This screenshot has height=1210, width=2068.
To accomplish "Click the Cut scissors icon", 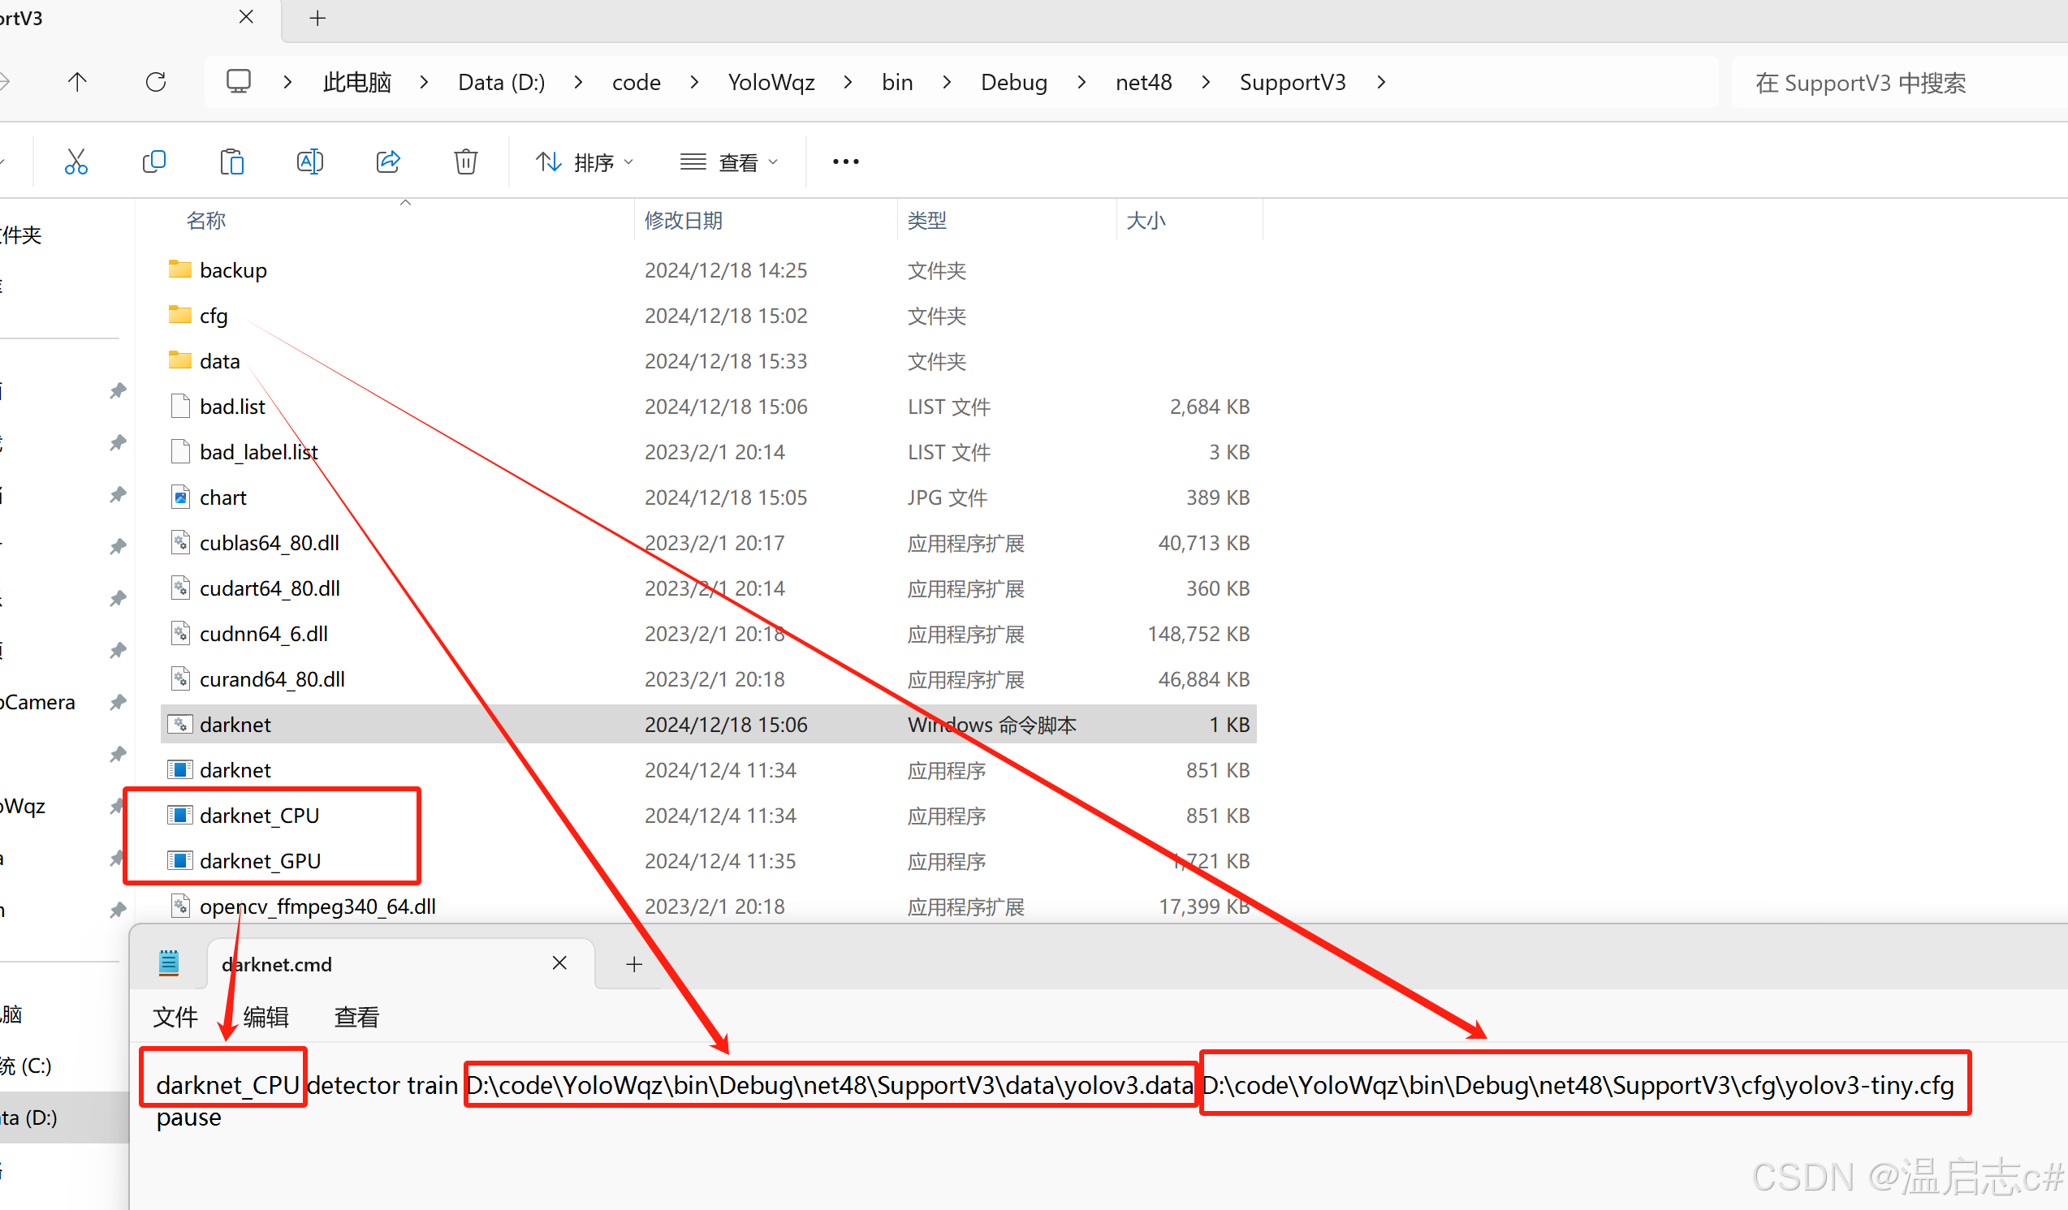I will pos(76,161).
